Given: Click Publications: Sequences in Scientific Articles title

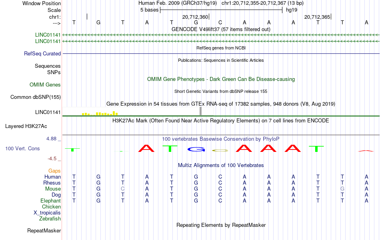Looking at the screenshot, I should (221, 60).
